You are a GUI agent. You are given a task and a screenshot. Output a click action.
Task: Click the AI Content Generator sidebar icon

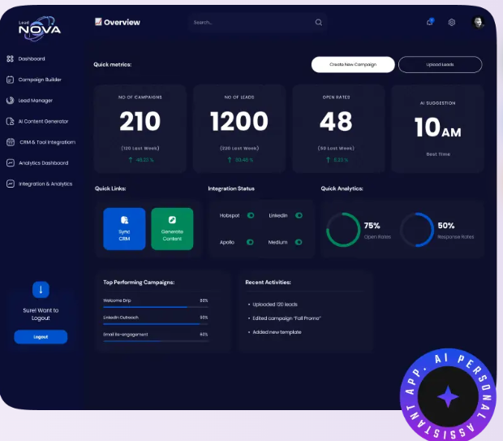click(11, 121)
